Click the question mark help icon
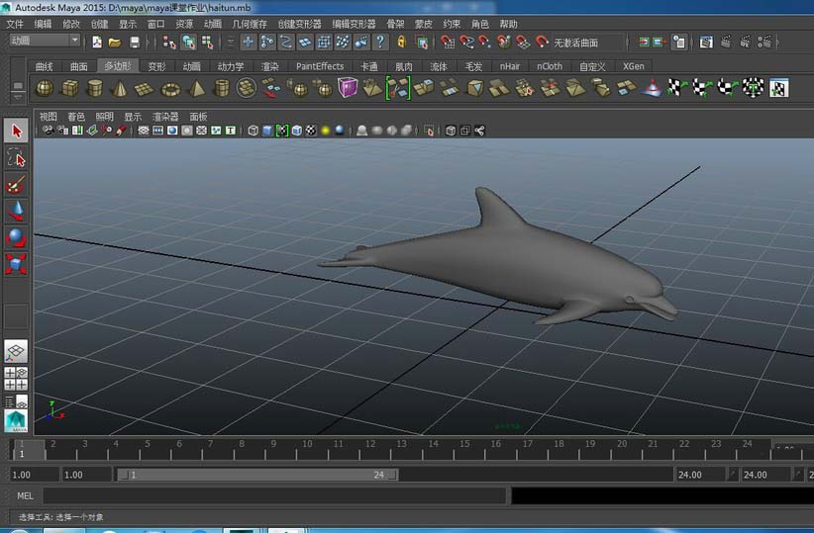Image resolution: width=814 pixels, height=533 pixels. click(379, 42)
